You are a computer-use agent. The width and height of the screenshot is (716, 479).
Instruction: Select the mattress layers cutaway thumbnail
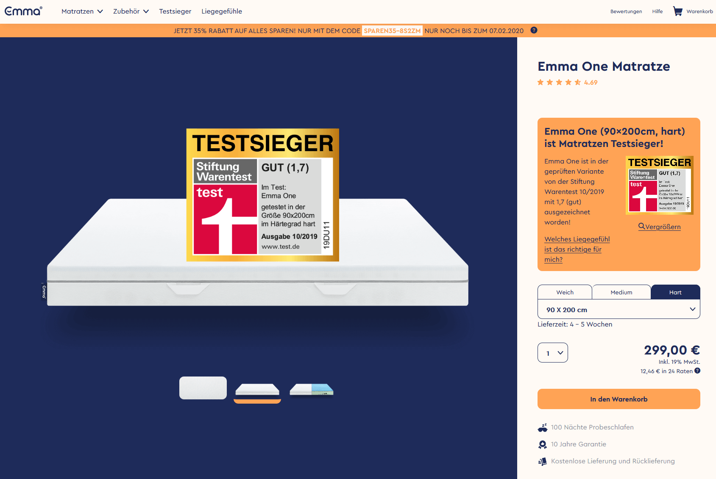(x=311, y=389)
